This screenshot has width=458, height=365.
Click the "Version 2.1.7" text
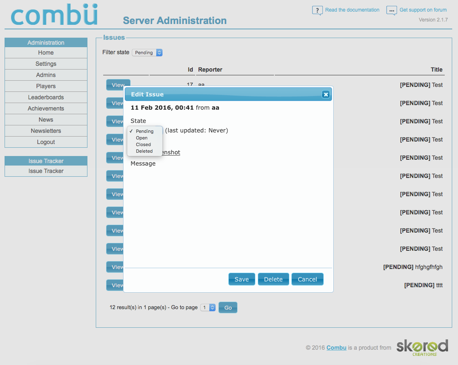[433, 20]
